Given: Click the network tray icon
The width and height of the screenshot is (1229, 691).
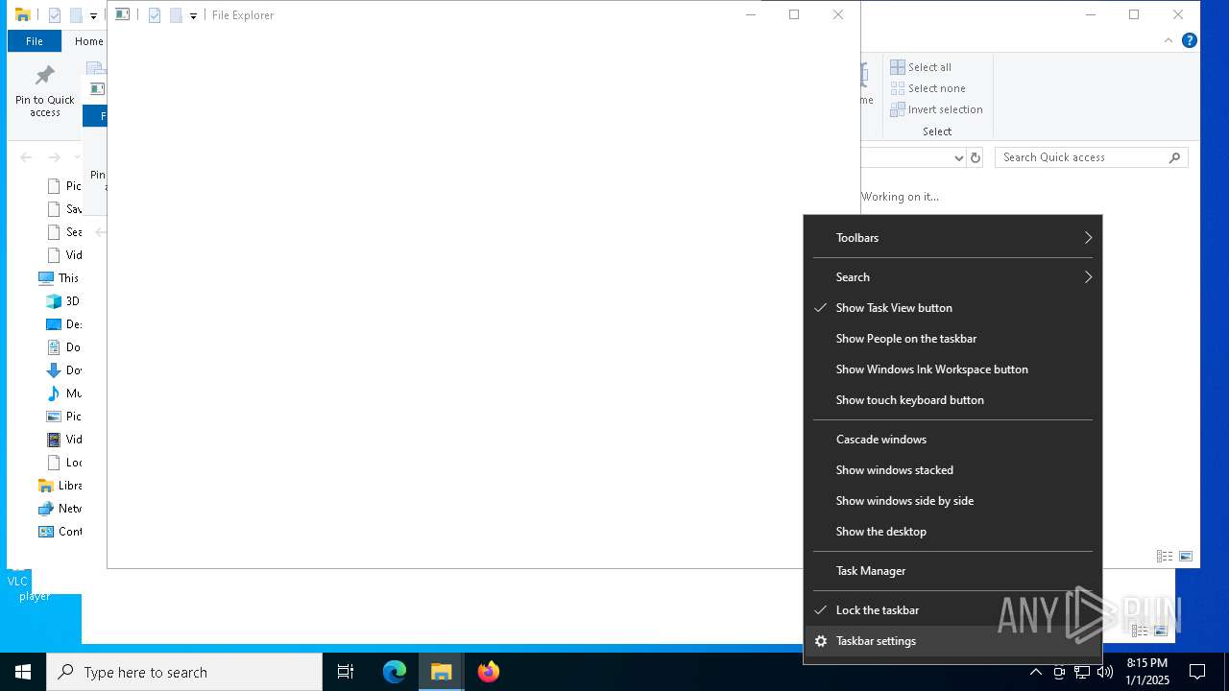Looking at the screenshot, I should (1082, 672).
